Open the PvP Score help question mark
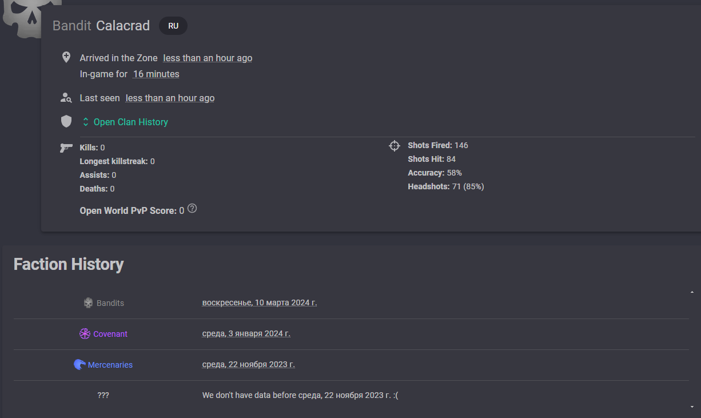Image resolution: width=701 pixels, height=418 pixels. [192, 209]
